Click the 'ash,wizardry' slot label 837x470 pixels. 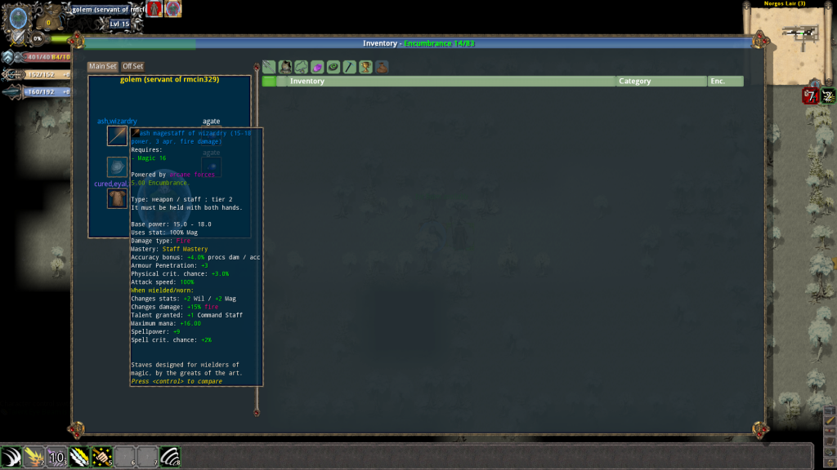[x=117, y=121]
